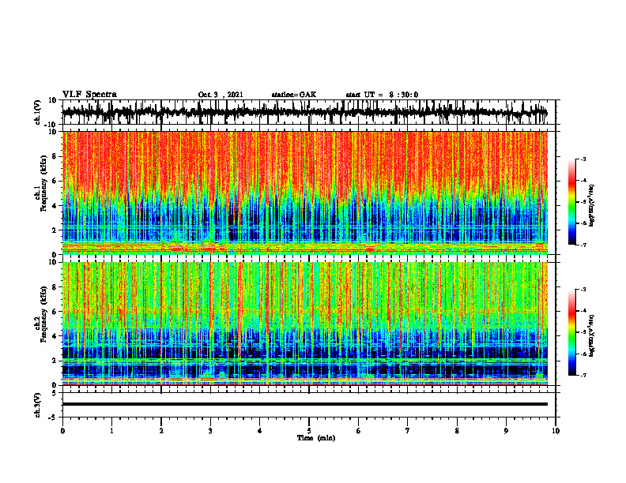The height and width of the screenshot is (483, 626).
Task: Click the '-7' label on ch.2 color scale
Action: click(583, 376)
